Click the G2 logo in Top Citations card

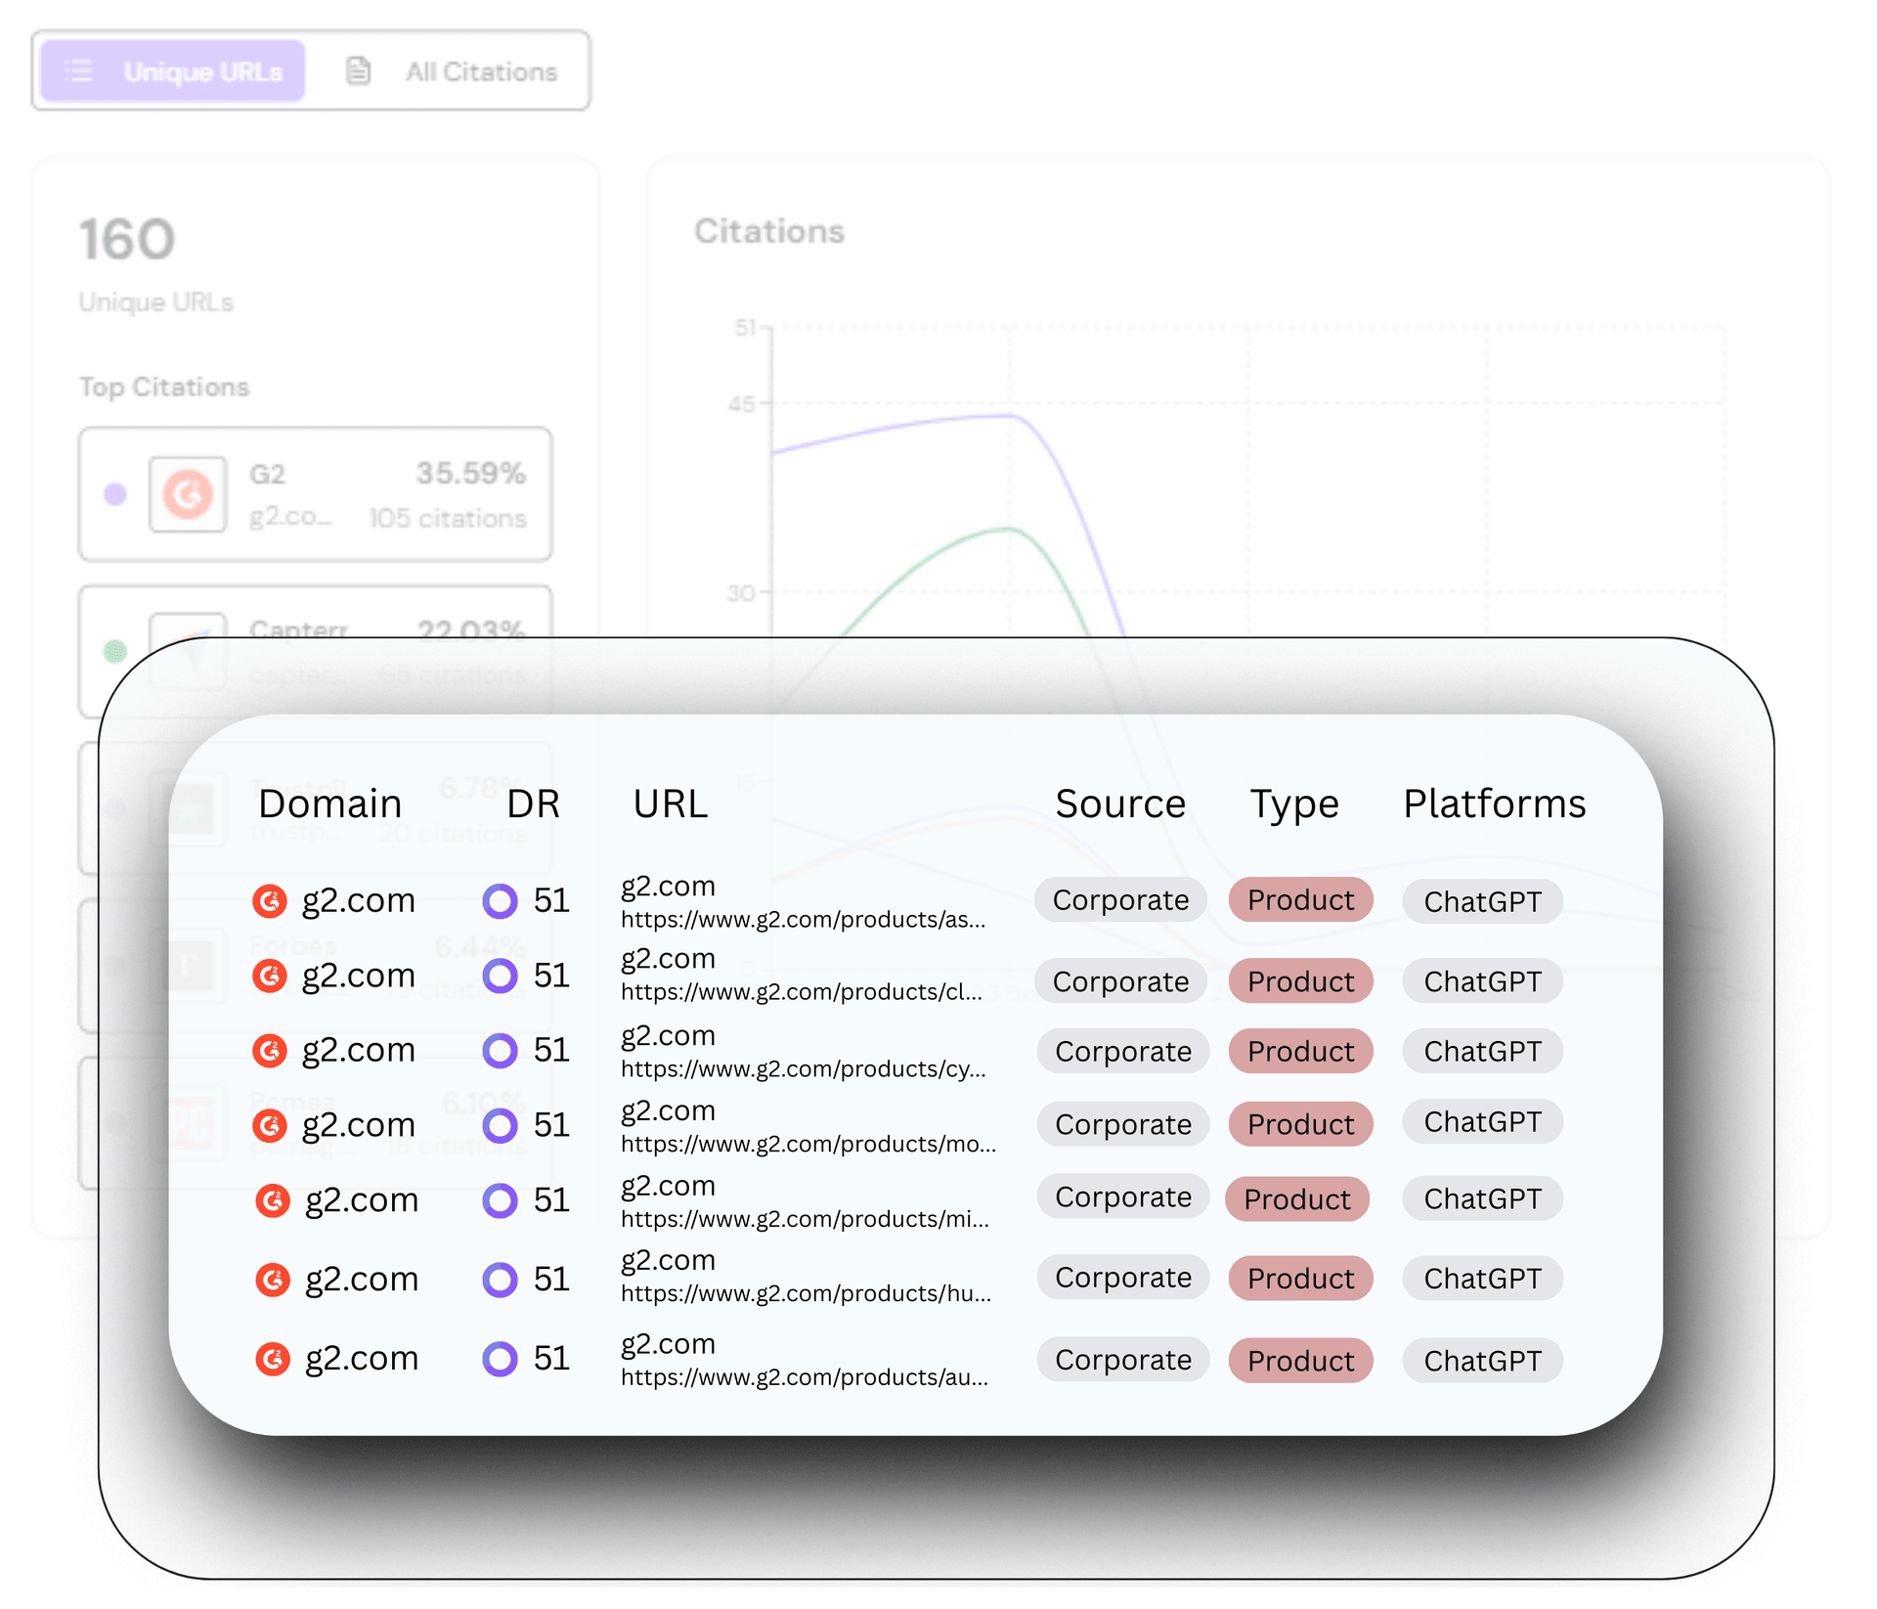coord(188,494)
